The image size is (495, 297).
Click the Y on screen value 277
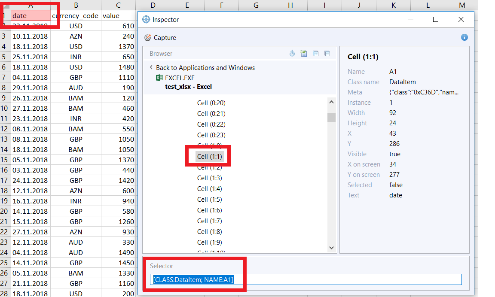(394, 174)
